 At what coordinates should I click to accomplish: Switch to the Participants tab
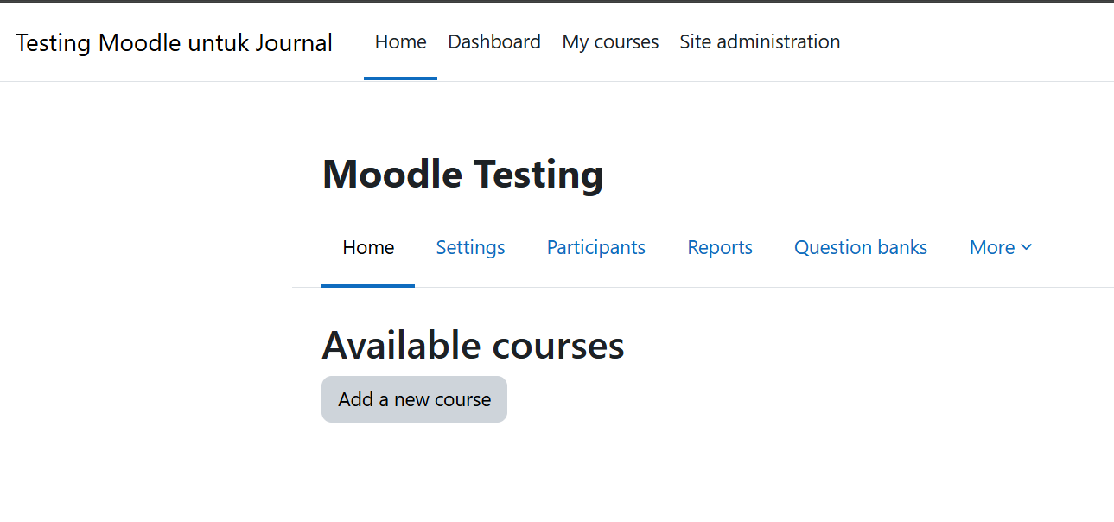coord(595,248)
